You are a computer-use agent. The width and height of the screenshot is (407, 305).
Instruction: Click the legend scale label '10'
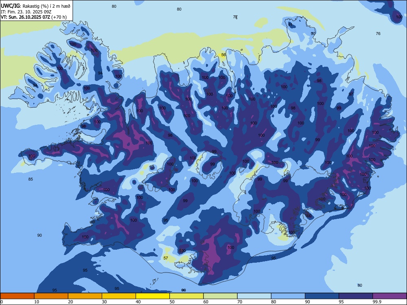point(37,302)
